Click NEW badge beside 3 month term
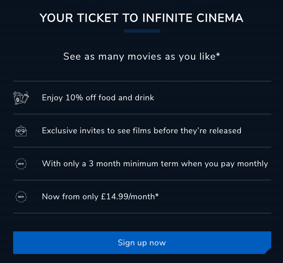This screenshot has width=283, height=263. point(21,164)
